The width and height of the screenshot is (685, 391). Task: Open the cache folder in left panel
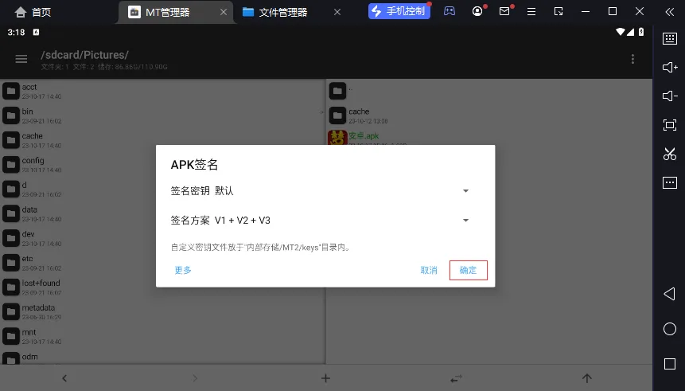(163, 140)
